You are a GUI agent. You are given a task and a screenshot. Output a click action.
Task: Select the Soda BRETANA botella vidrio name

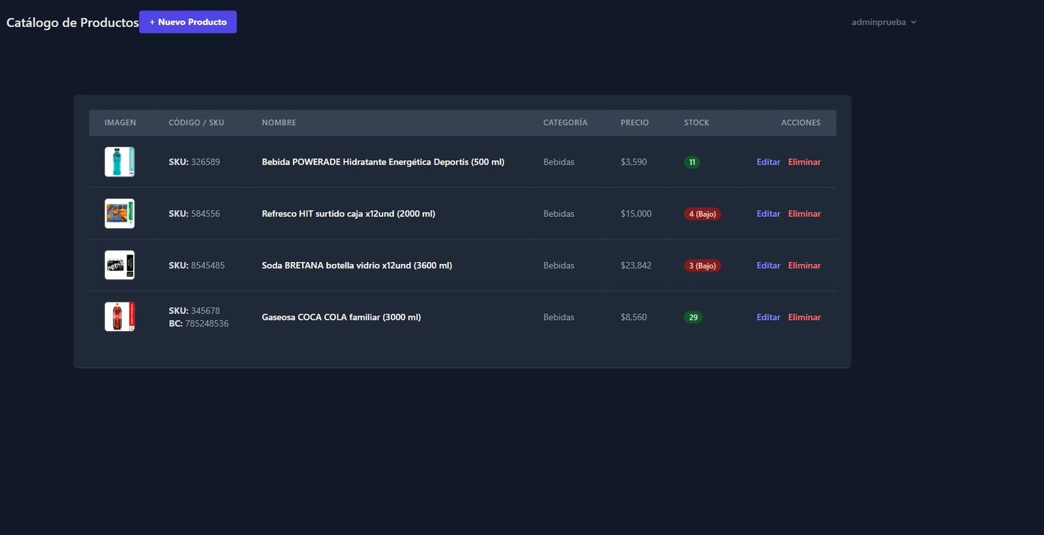[x=357, y=265]
